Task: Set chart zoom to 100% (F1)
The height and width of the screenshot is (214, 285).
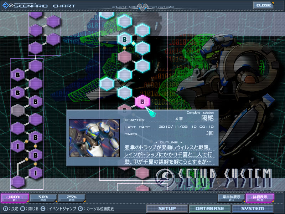Action: tap(15, 198)
